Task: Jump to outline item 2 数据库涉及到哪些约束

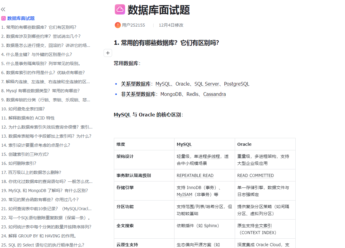Action: [x=41, y=36]
